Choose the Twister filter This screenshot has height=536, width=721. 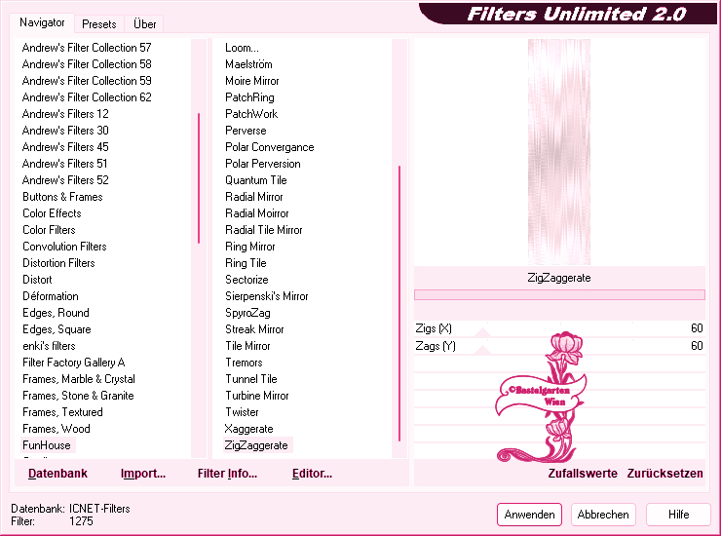click(242, 412)
